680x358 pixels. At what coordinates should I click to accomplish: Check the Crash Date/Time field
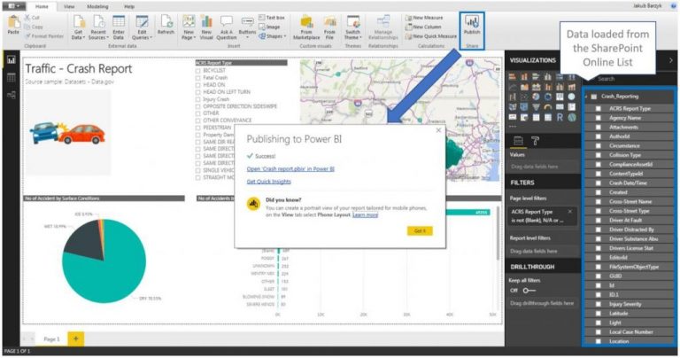[599, 183]
